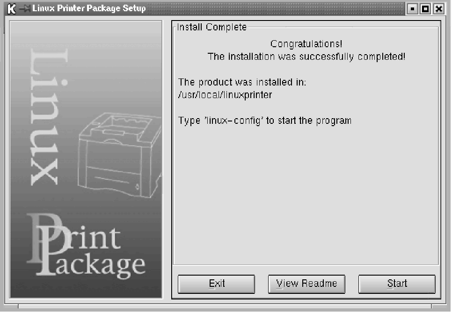Click the /usr/local/linuxprinter path text
The width and height of the screenshot is (452, 313).
[225, 95]
